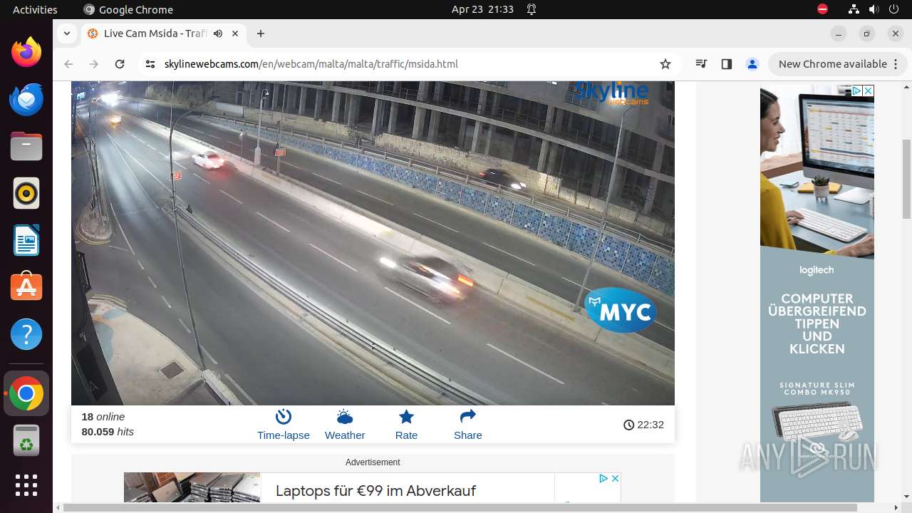912x513 pixels.
Task: Go back to previous page
Action: click(x=68, y=64)
